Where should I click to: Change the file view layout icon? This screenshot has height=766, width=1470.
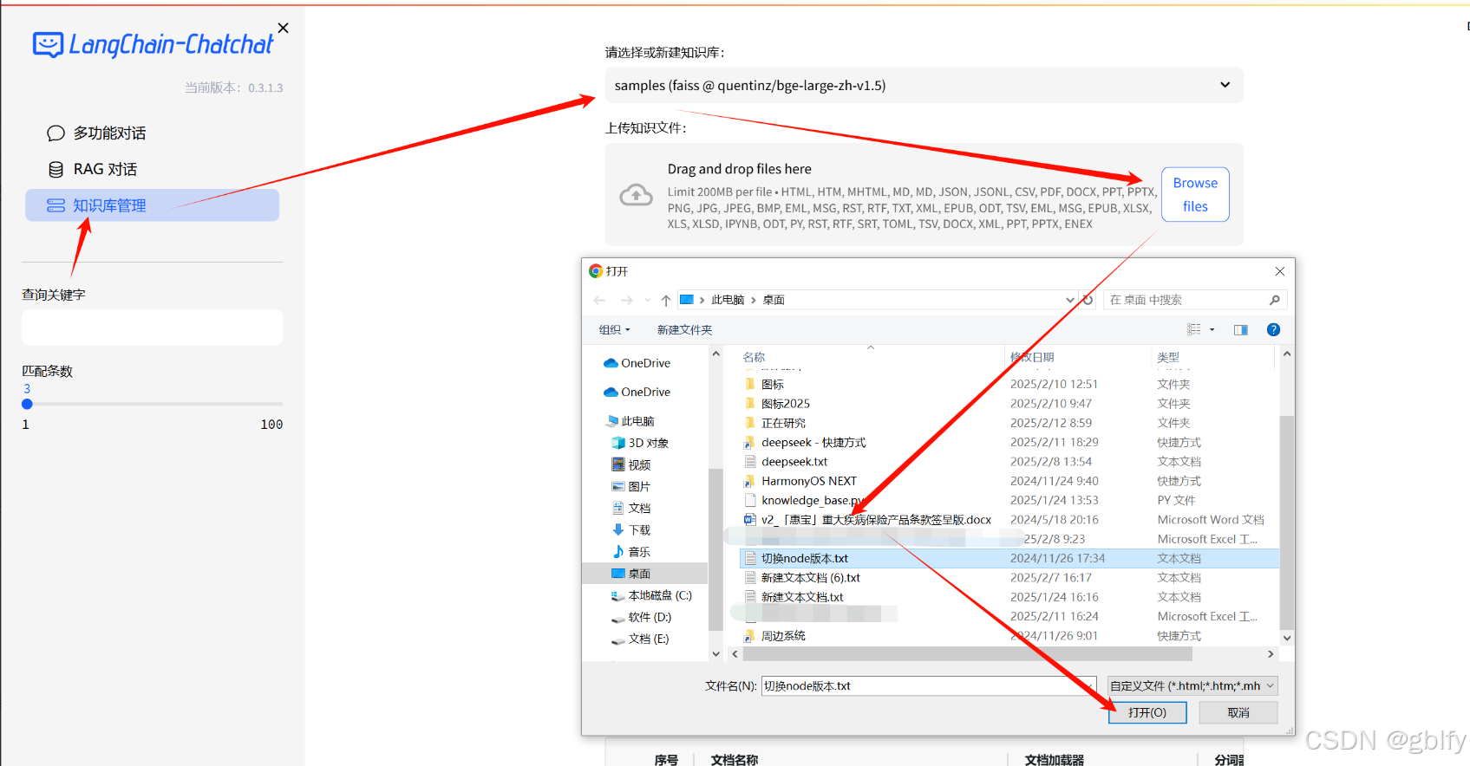click(x=1194, y=329)
